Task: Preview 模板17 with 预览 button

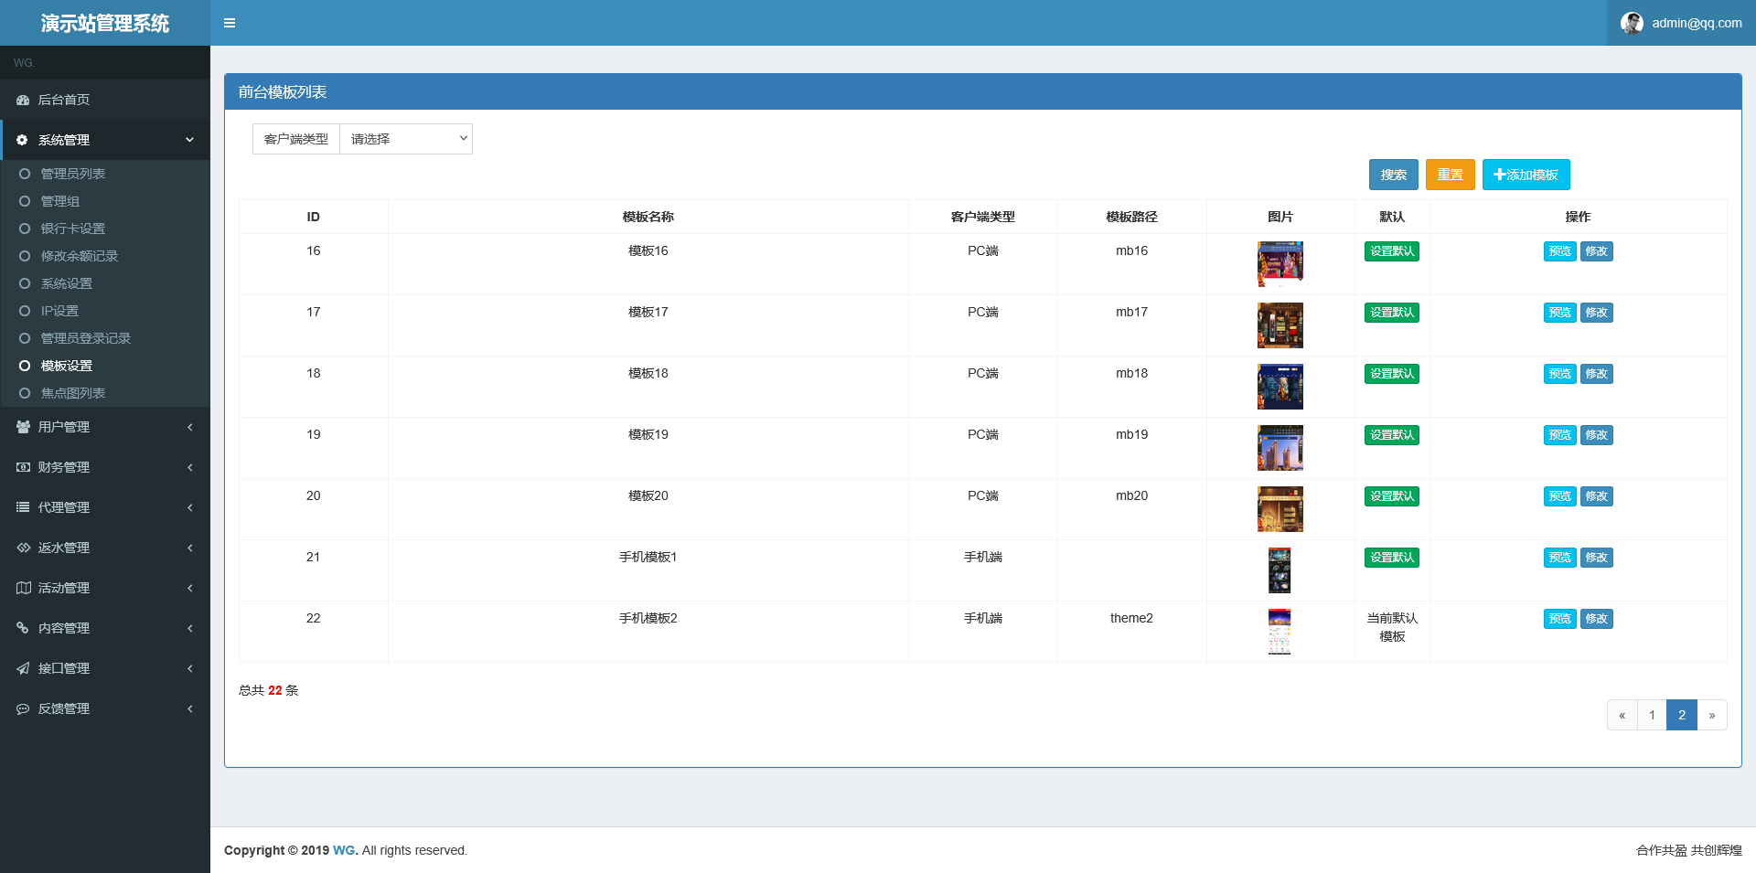Action: click(x=1560, y=313)
